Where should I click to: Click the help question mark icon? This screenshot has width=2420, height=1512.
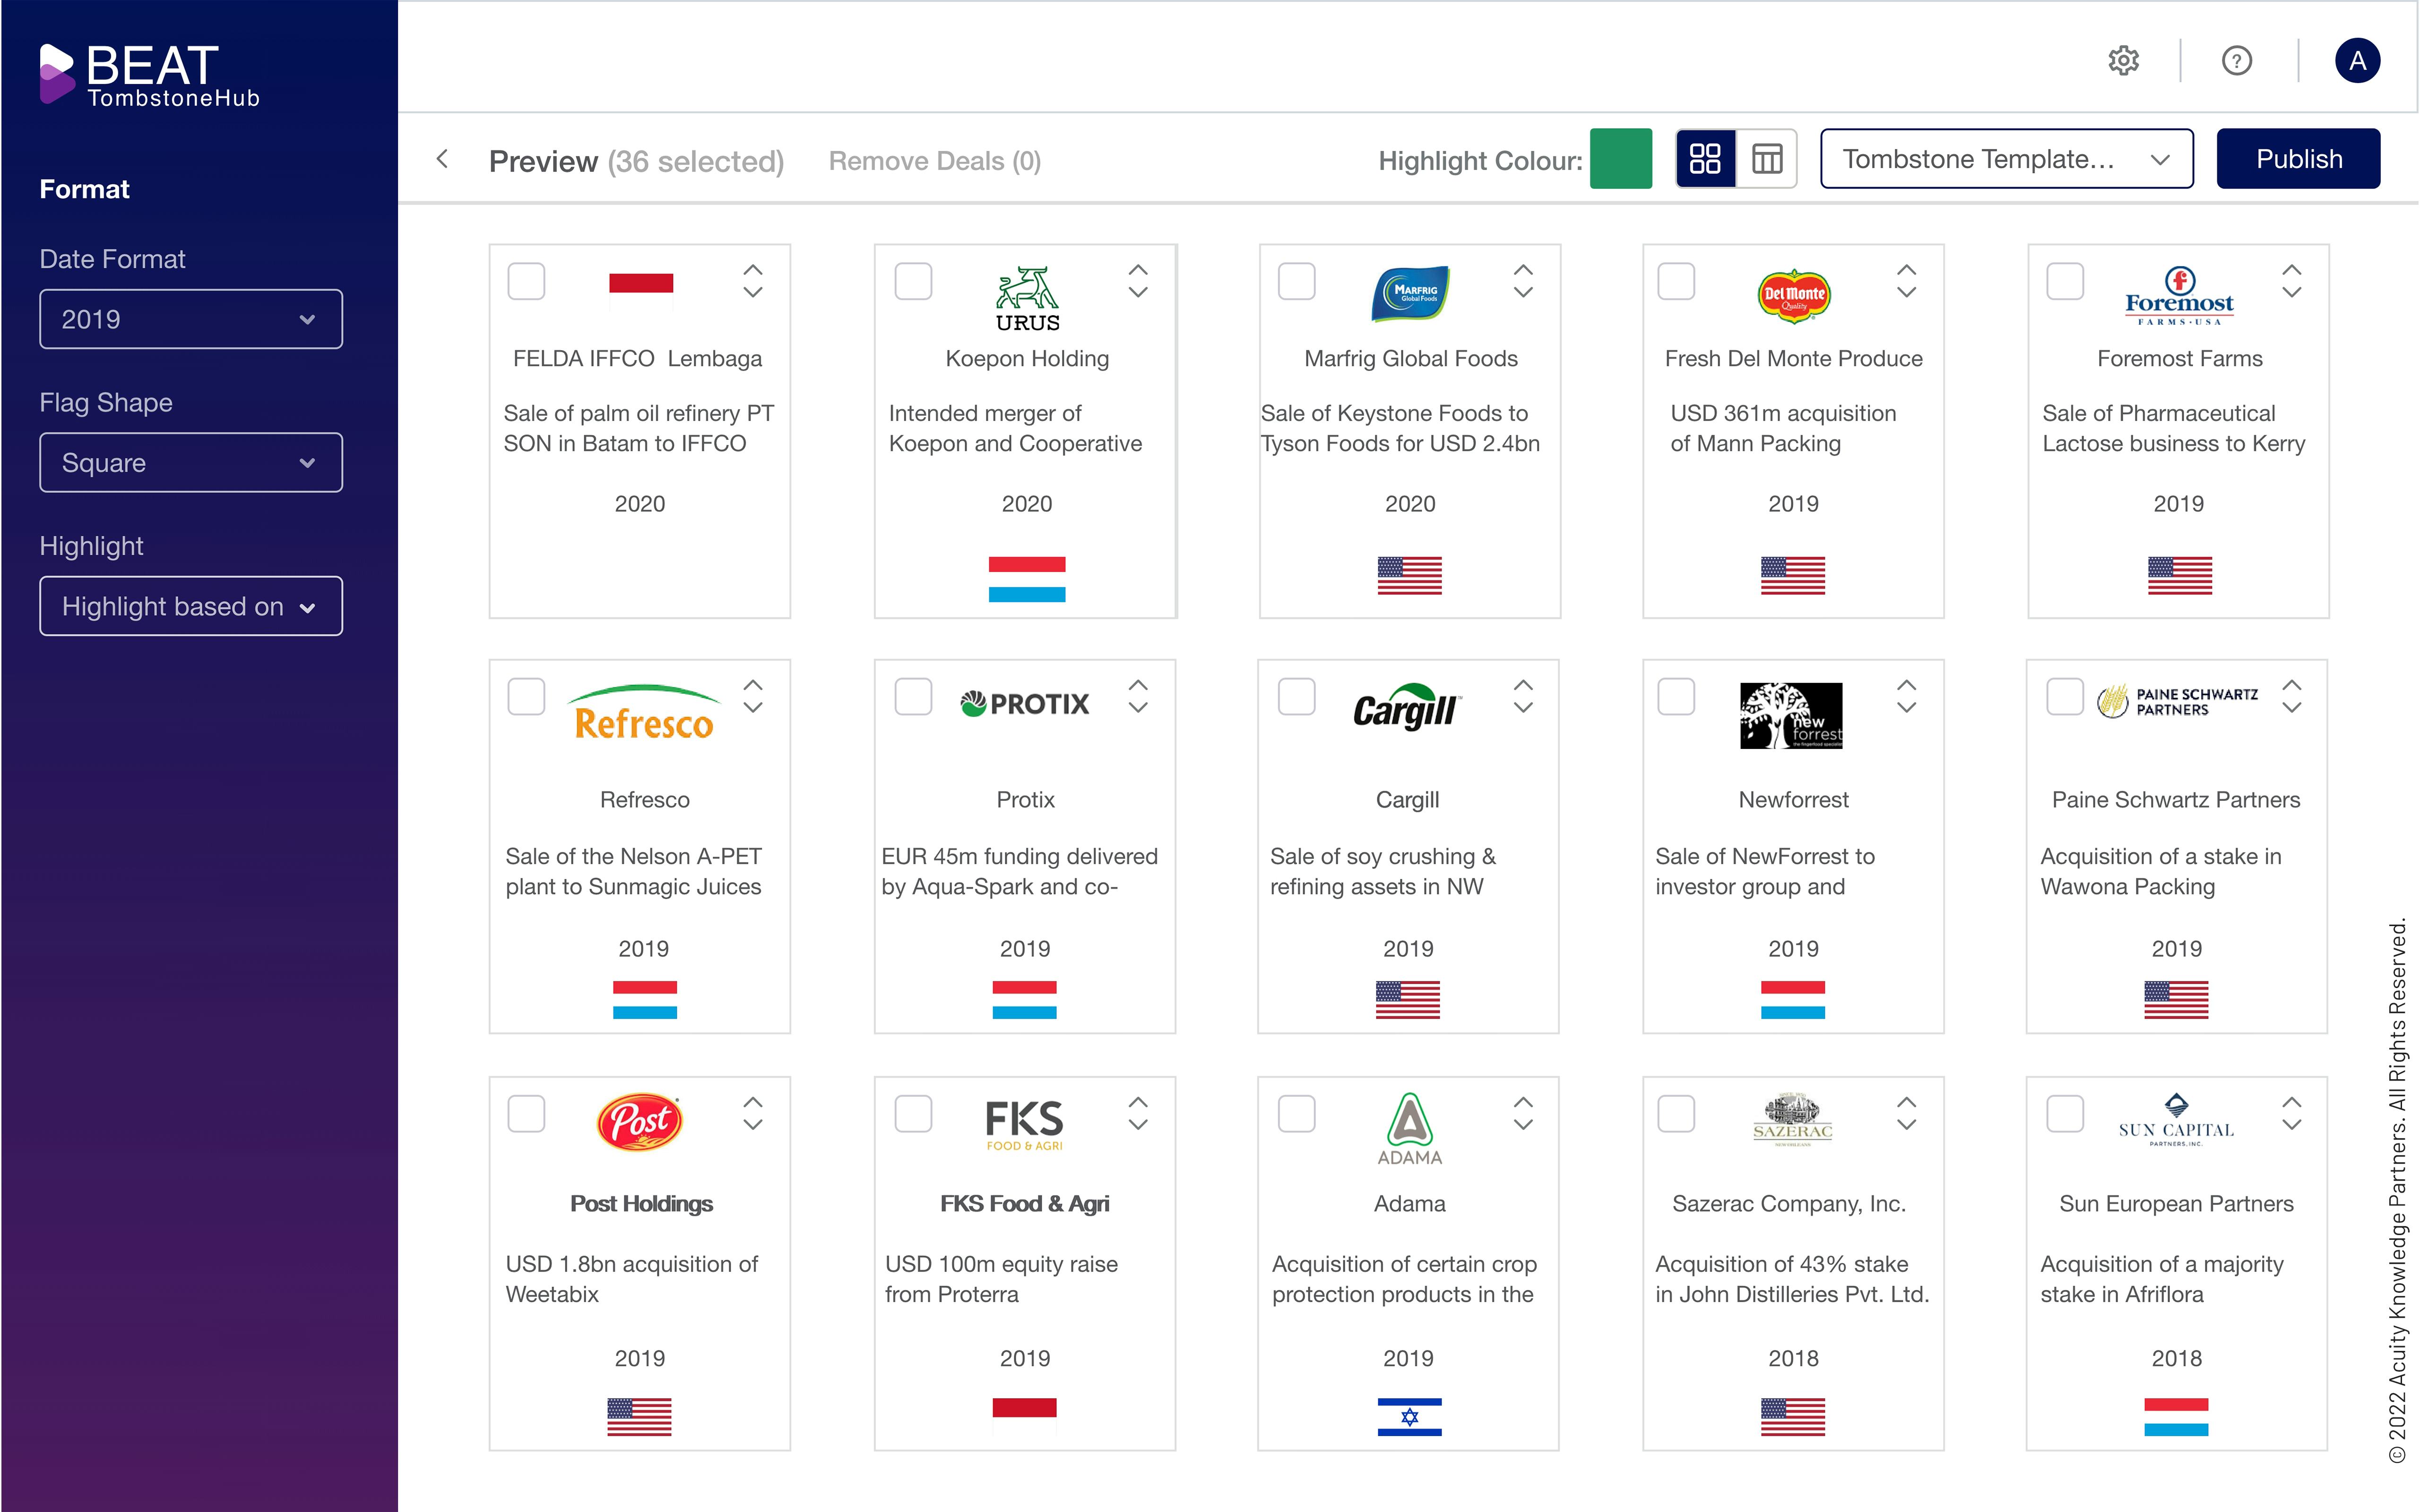tap(2236, 61)
